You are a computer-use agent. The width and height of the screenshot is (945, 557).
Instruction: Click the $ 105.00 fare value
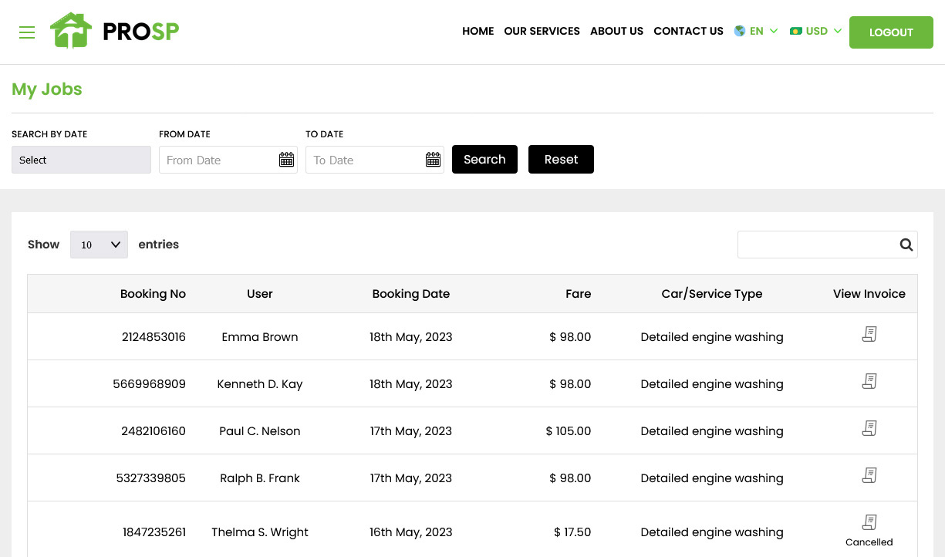pyautogui.click(x=569, y=431)
